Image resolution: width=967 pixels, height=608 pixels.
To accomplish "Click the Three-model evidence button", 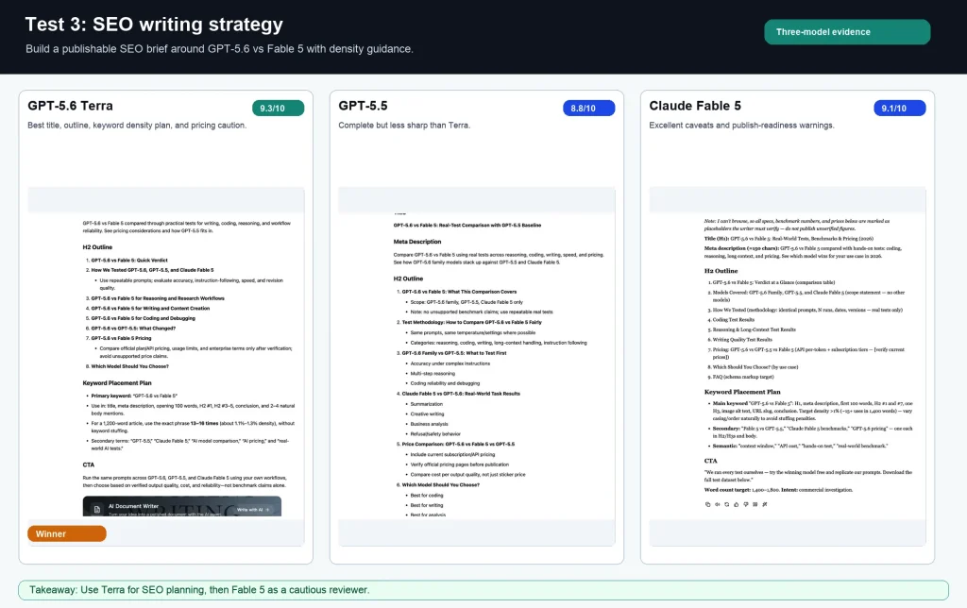I will click(x=847, y=32).
